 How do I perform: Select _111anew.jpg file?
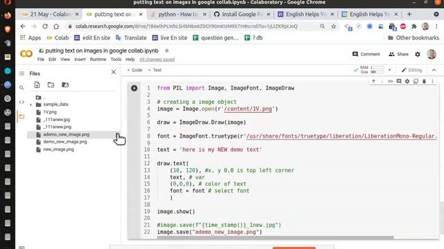[57, 120]
